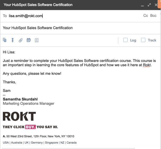
Task: Open the HubSpot templates icon
Action: click(5, 40)
